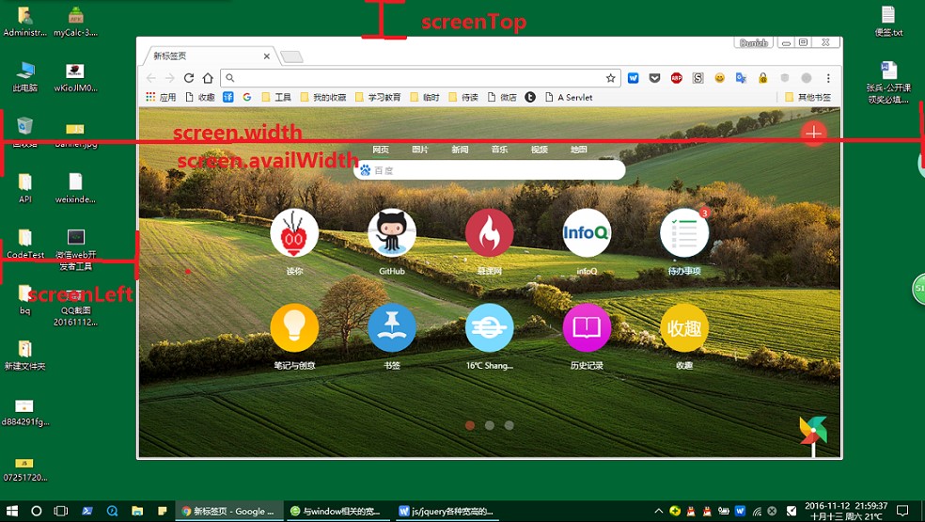
Task: Open the S extension icon
Action: pos(698,78)
